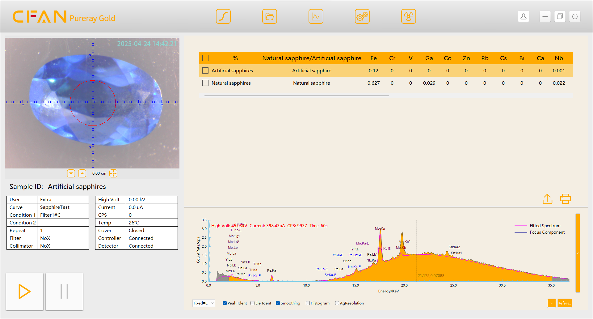Click the Sample ID 'Artificial sapphires' text
Screen dimensions: 593x319
[x=77, y=186]
